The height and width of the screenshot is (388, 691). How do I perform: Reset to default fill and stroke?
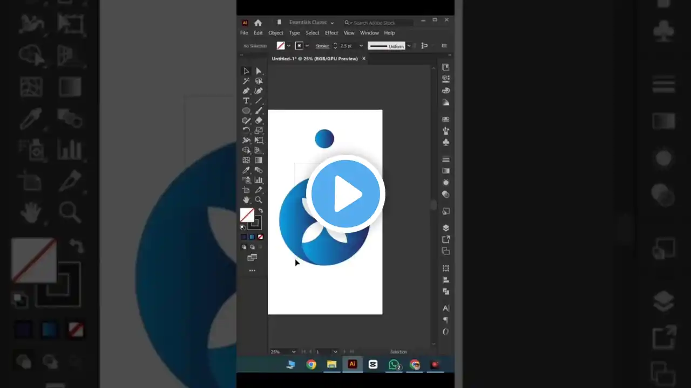coord(242,227)
